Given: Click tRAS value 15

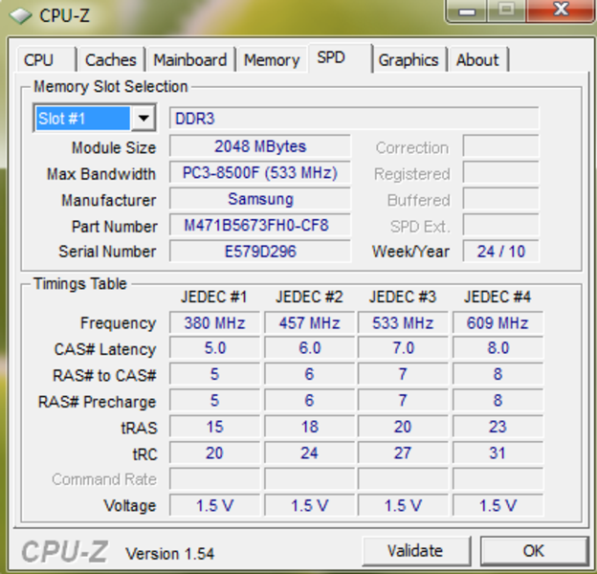Looking at the screenshot, I should [x=214, y=427].
